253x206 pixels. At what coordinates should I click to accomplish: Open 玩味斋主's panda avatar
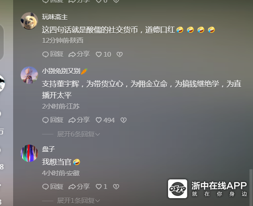coord(29,21)
